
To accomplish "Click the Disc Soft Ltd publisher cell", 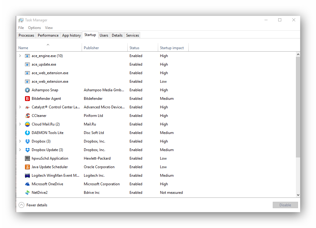I will coord(94,133).
